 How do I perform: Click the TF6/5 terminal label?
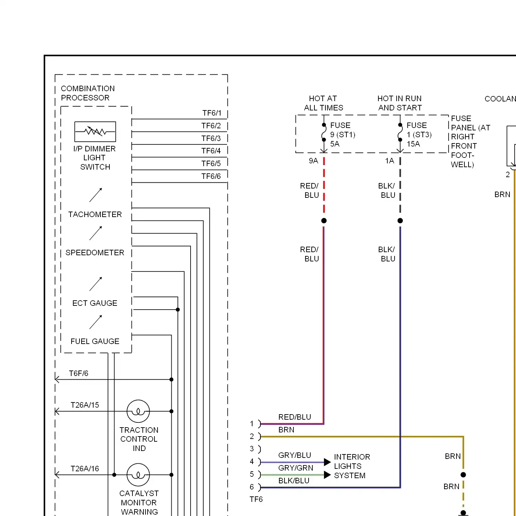click(211, 163)
